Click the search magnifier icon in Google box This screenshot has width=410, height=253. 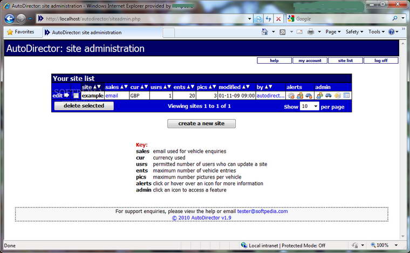395,18
